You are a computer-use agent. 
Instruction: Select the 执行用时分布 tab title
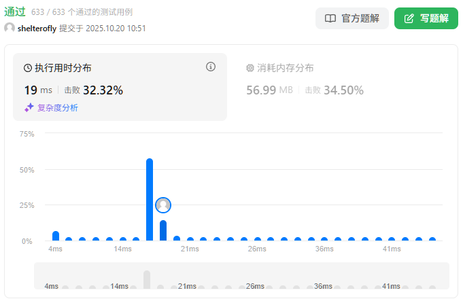click(63, 68)
